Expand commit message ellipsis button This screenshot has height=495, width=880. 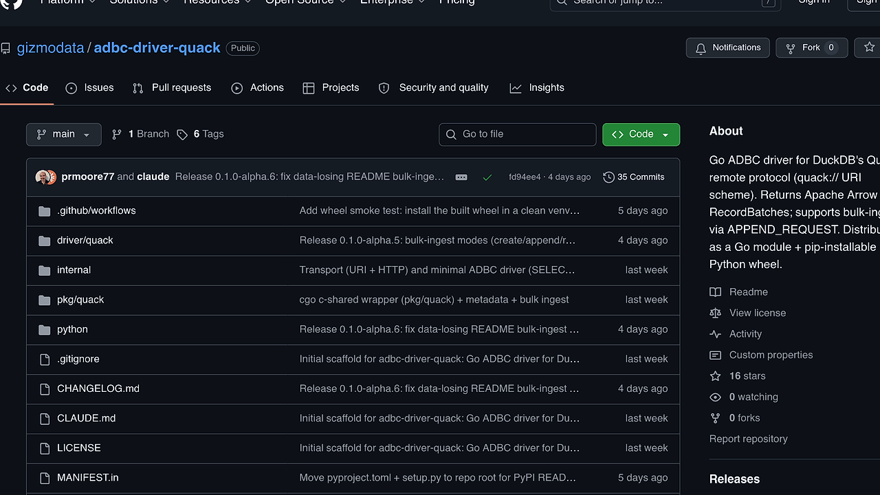pyautogui.click(x=461, y=177)
